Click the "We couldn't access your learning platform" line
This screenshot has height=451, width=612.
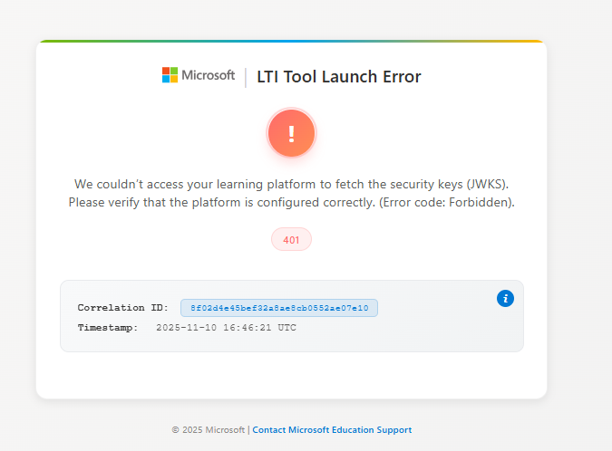click(x=227, y=184)
